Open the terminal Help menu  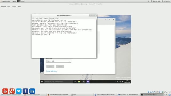point(57,18)
